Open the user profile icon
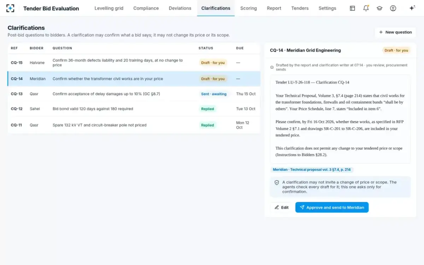Screen dimensions: 424x265 pyautogui.click(x=393, y=8)
